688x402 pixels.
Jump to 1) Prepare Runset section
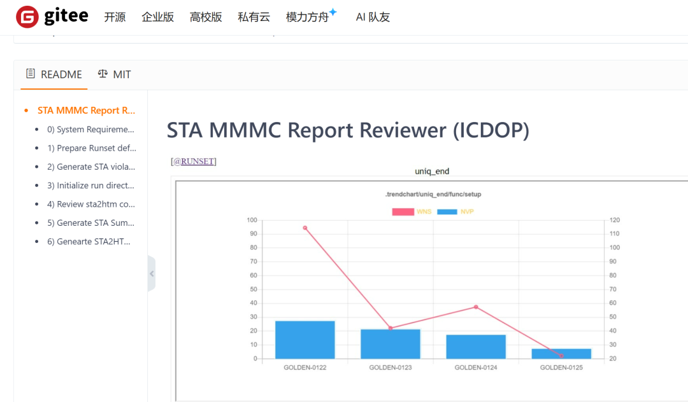(91, 148)
